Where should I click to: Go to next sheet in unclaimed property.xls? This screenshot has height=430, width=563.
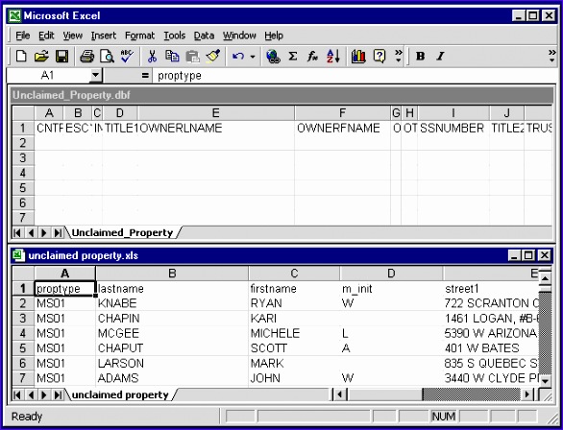[x=44, y=394]
